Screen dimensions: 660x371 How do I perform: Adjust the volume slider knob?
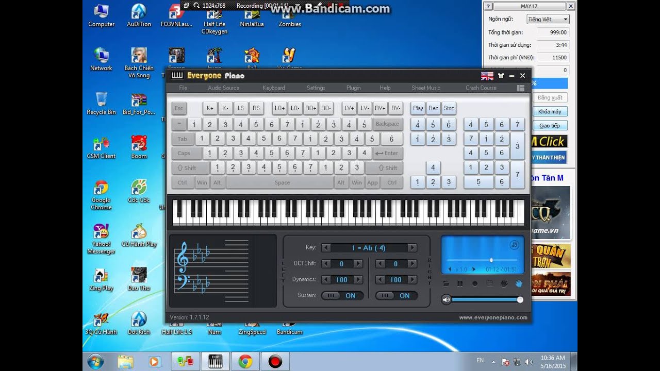point(520,299)
